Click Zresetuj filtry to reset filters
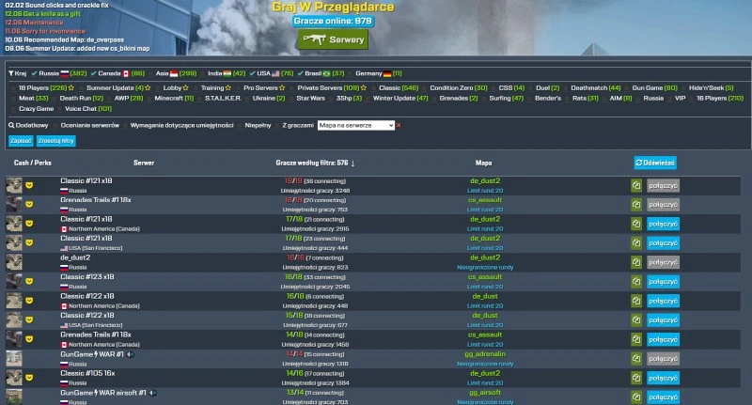The height and width of the screenshot is (405, 752). click(x=56, y=141)
